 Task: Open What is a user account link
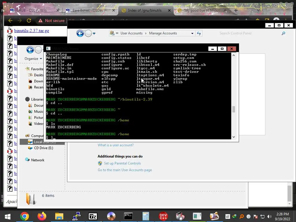116,145
